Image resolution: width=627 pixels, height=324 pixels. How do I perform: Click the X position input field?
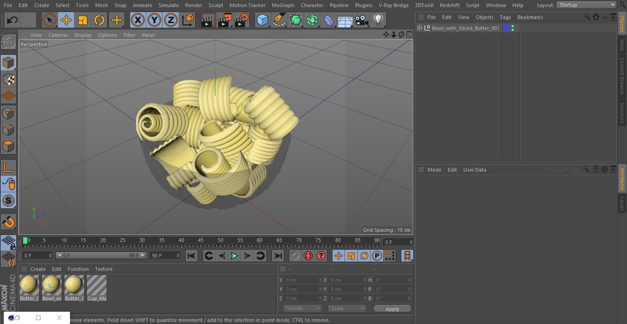tap(302, 280)
